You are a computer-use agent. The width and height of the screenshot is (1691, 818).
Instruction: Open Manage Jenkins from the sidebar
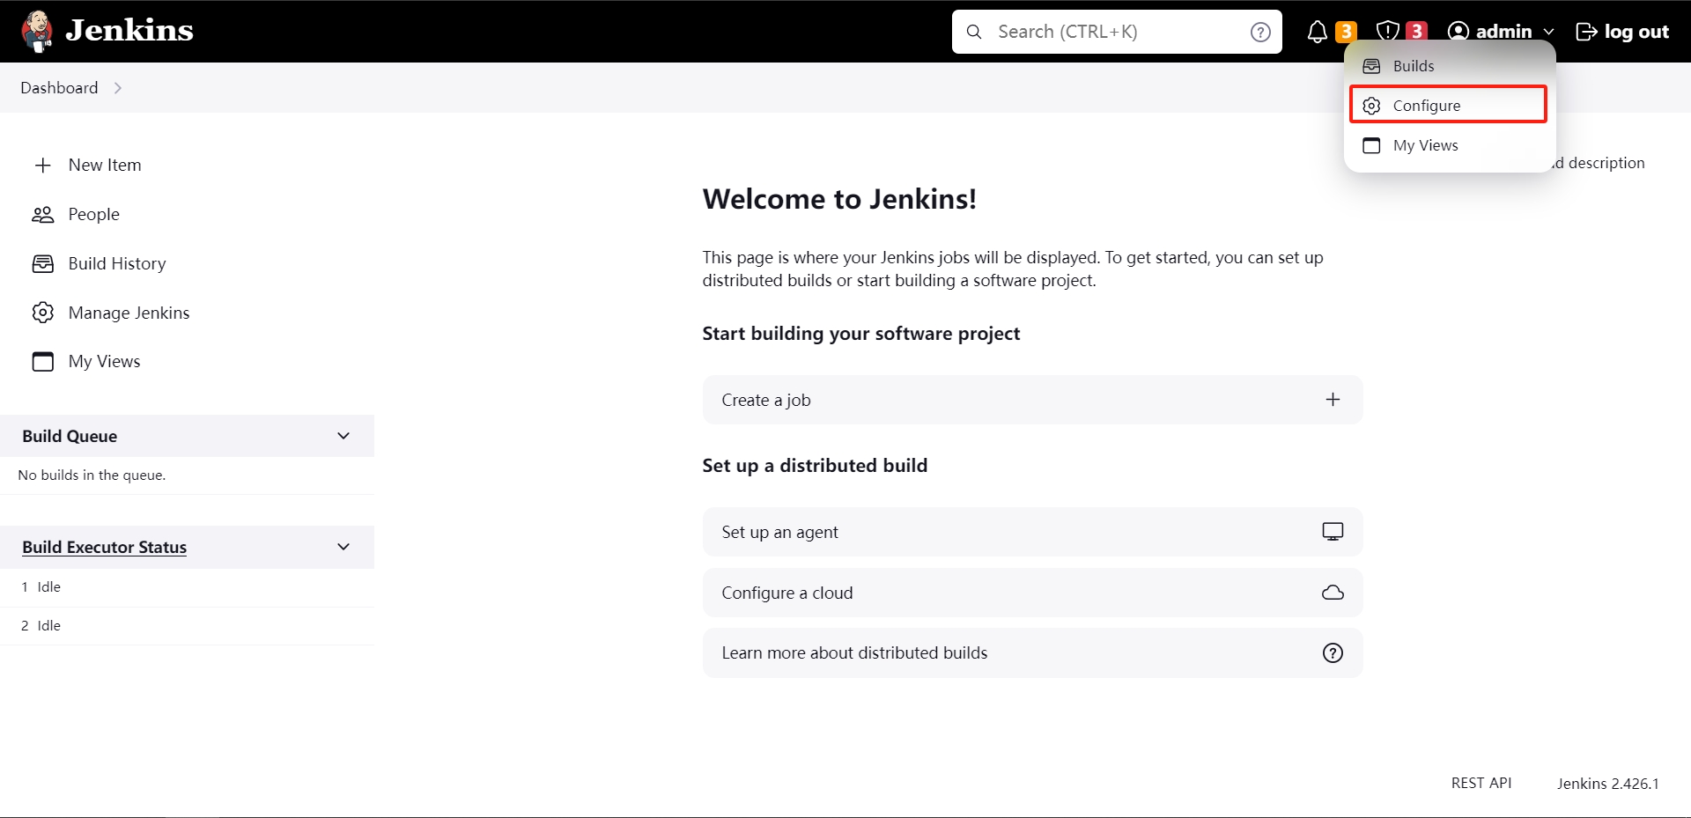(129, 313)
